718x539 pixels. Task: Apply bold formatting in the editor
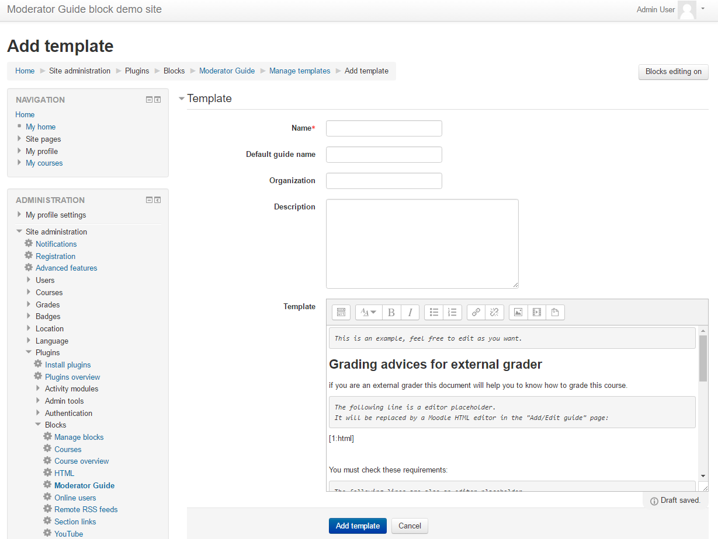(x=391, y=312)
